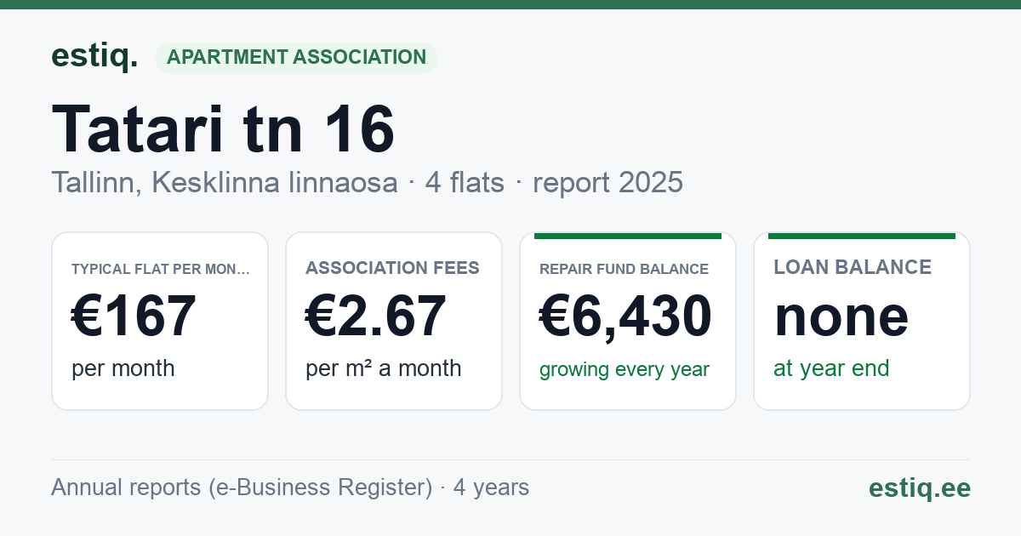The width and height of the screenshot is (1021, 536).
Task: Click the 'growing every year' text
Action: coord(625,369)
